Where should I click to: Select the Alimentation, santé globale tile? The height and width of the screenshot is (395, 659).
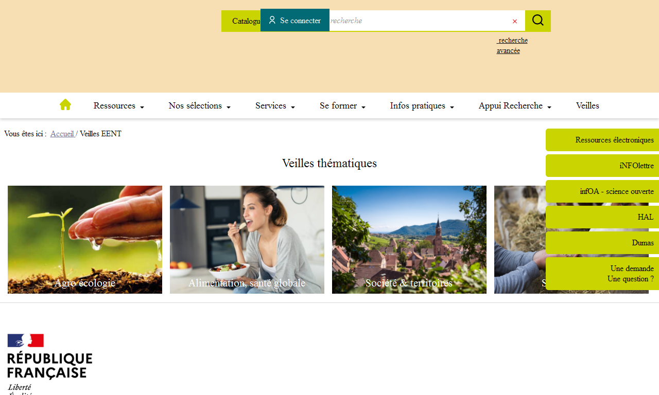coord(247,239)
